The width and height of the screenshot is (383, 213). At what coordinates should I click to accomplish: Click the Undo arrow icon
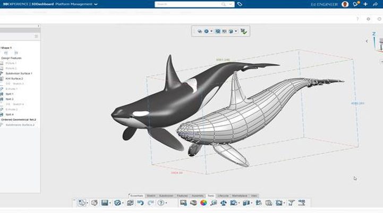pyautogui.click(x=140, y=203)
